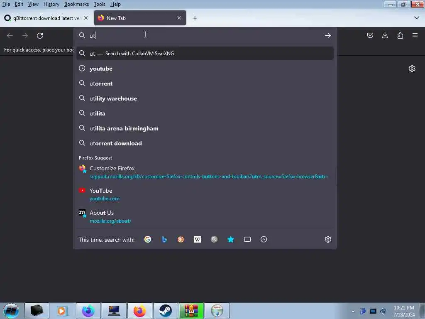Screen dimensions: 425x319
Task: Click the Go arrow in address bar
Action: 328,36
